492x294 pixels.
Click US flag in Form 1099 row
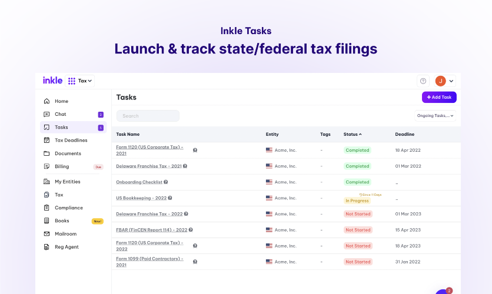tap(269, 262)
